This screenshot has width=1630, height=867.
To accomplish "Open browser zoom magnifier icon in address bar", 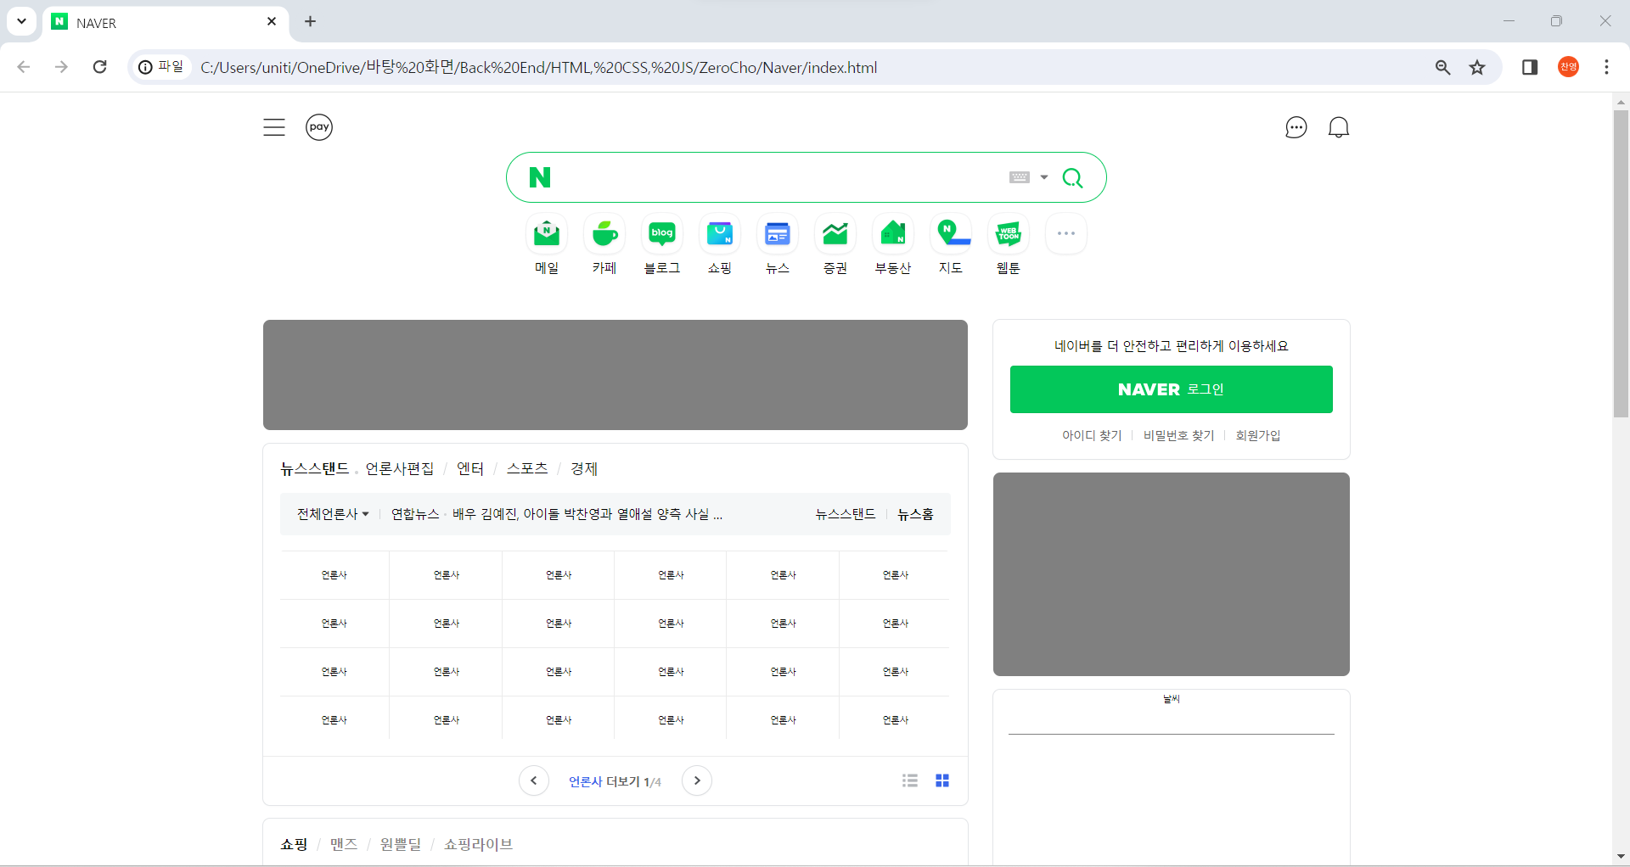I will tap(1442, 67).
